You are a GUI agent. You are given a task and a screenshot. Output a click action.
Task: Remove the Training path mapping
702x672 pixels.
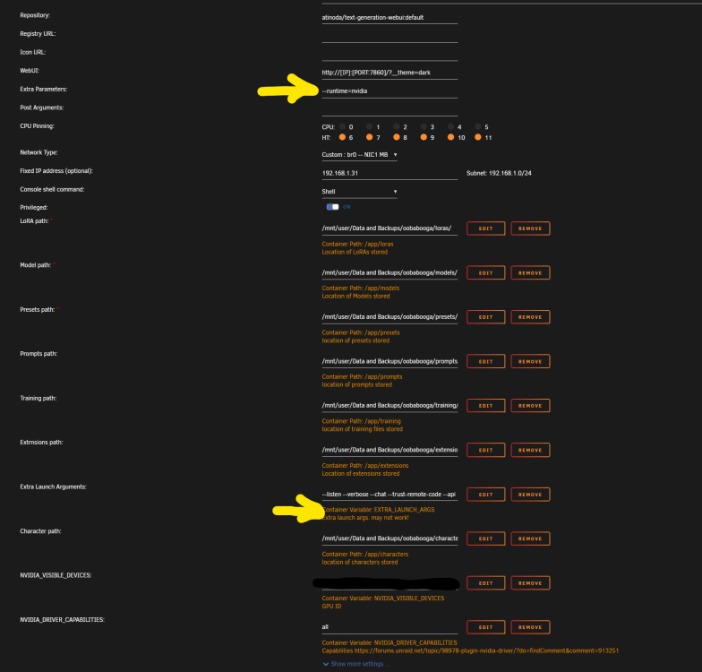click(x=530, y=406)
